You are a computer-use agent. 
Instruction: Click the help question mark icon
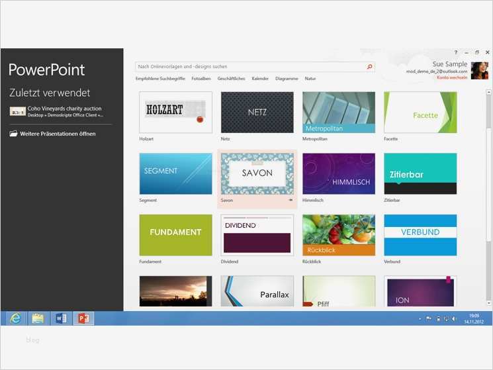click(456, 52)
